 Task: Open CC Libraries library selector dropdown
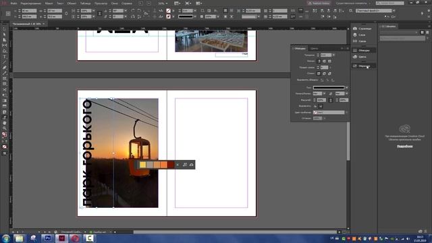[399, 32]
